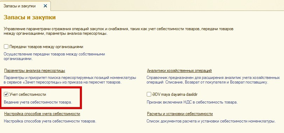
Task: Click text Признак включения НДС в себестоимость товара
Action: tap(192, 102)
